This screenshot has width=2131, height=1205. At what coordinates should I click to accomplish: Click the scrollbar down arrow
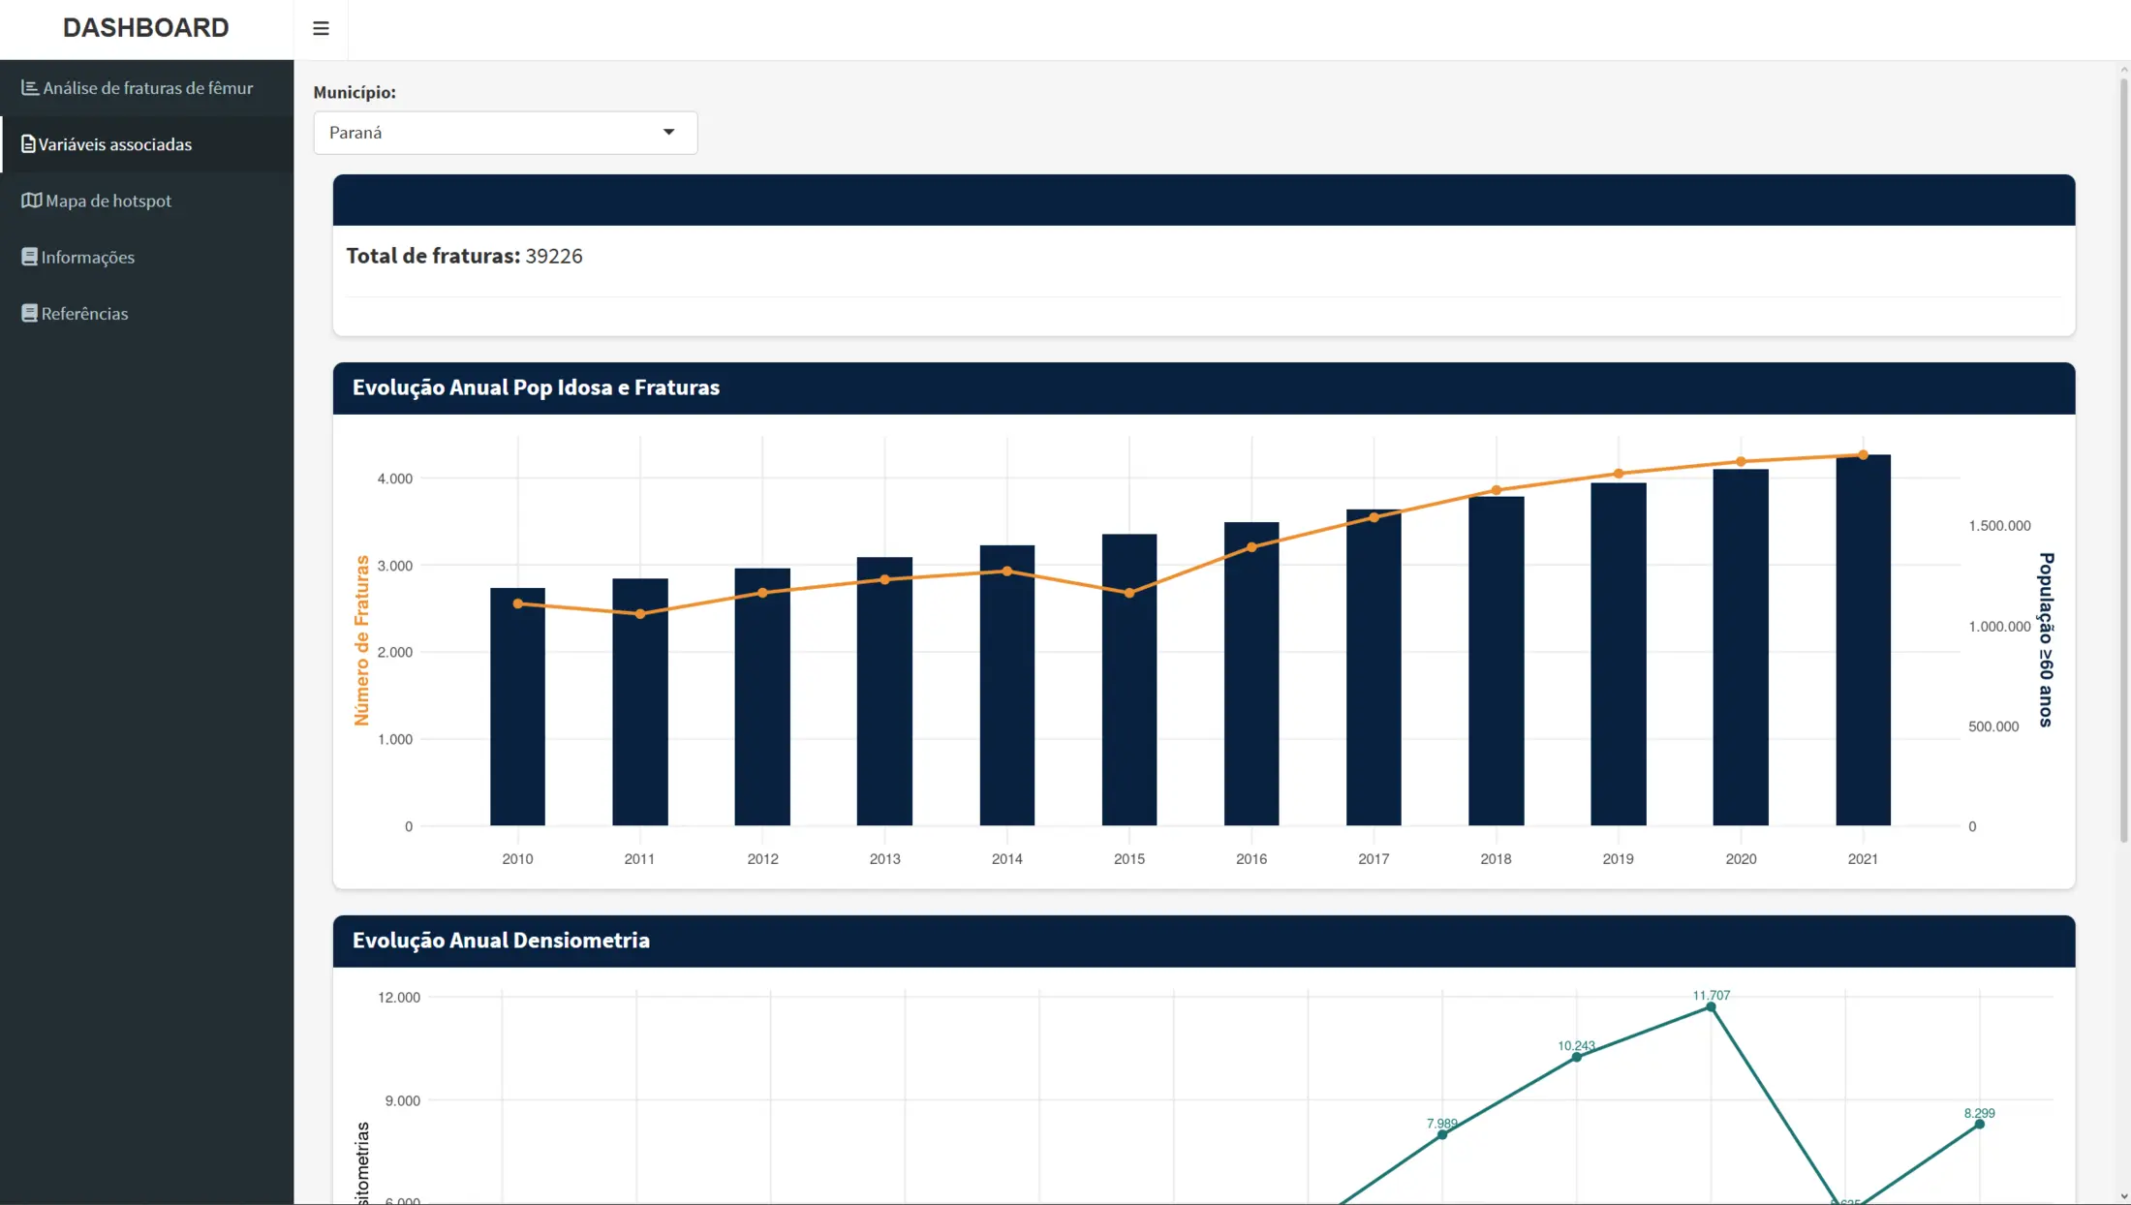[2123, 1196]
